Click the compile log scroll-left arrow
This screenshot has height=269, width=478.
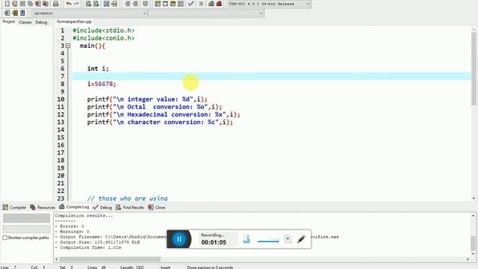tap(57, 259)
